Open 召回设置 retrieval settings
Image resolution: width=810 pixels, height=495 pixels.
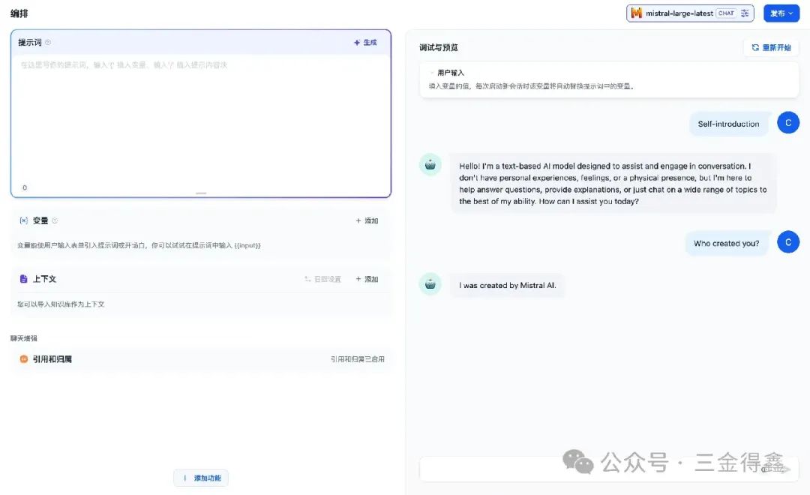[x=322, y=279]
